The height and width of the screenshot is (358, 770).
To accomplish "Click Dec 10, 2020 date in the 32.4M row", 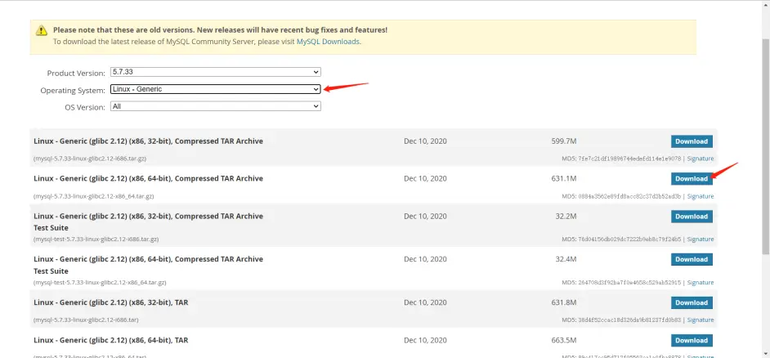I will pos(425,259).
